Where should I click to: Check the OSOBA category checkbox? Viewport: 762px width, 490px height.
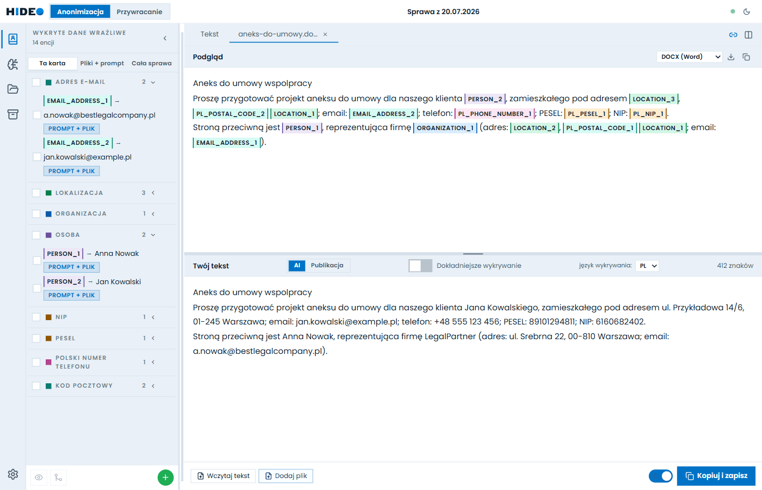(x=36, y=235)
